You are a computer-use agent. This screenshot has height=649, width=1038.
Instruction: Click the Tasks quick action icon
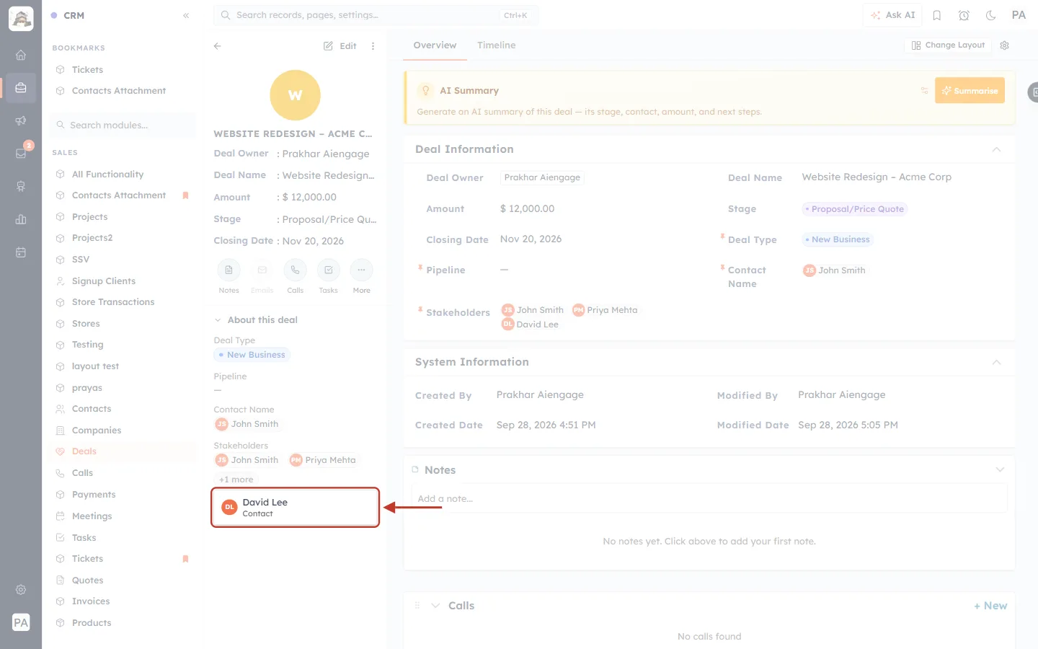pyautogui.click(x=329, y=270)
